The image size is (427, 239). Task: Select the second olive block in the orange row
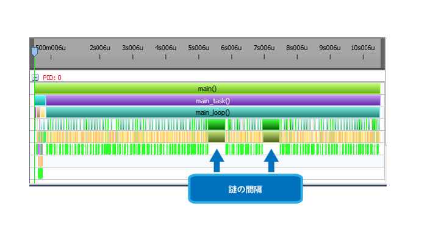click(x=271, y=137)
